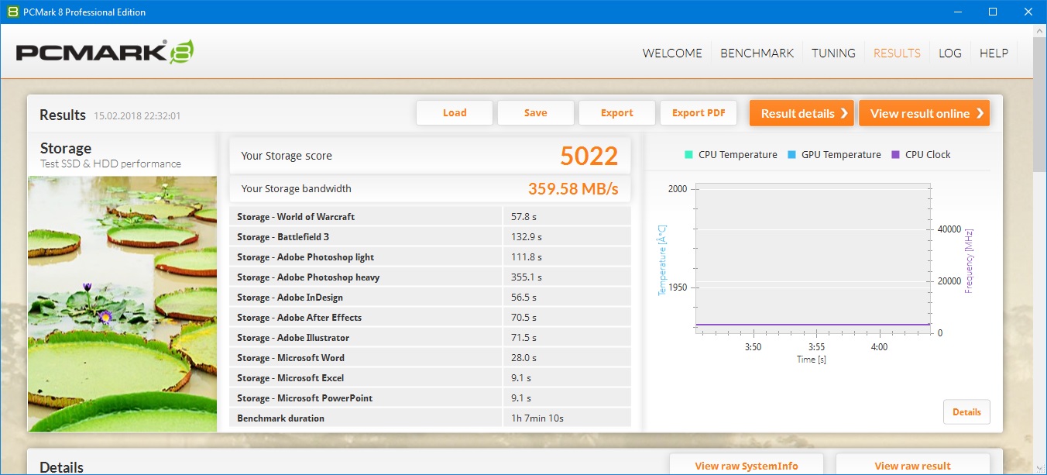Image resolution: width=1047 pixels, height=475 pixels.
Task: Click the Benchmark duration label
Action: (x=280, y=418)
